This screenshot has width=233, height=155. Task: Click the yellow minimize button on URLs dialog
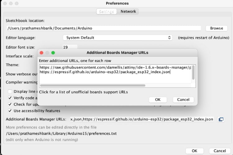pyautogui.click(x=47, y=53)
